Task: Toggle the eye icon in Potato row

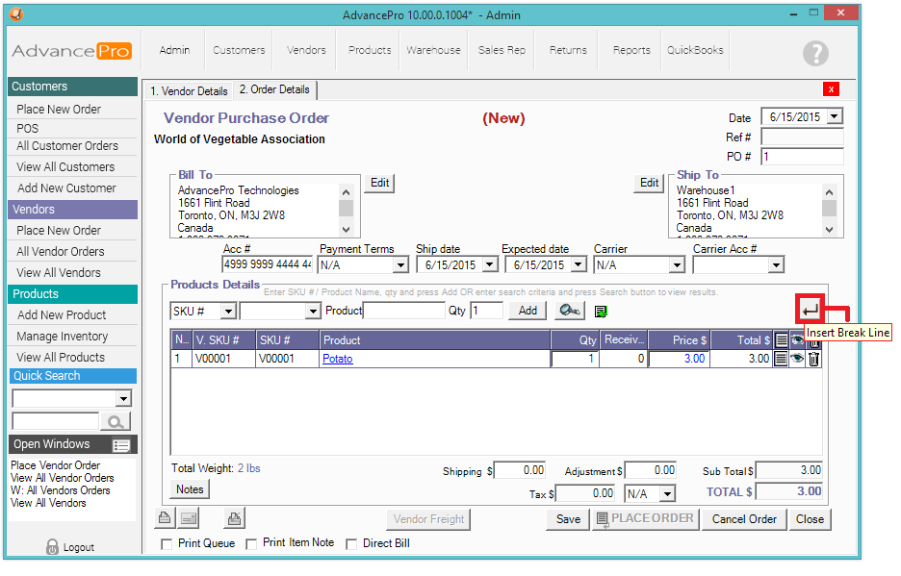Action: 797,359
